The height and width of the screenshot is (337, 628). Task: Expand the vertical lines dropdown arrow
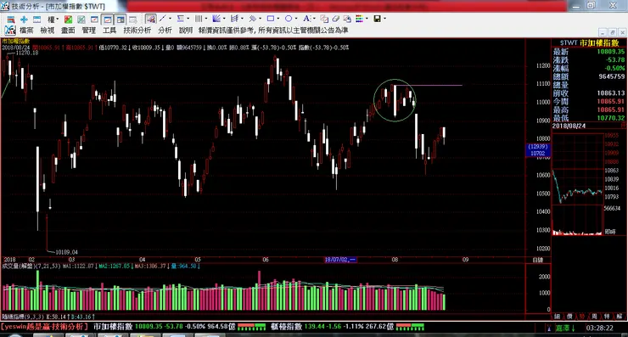point(206,19)
